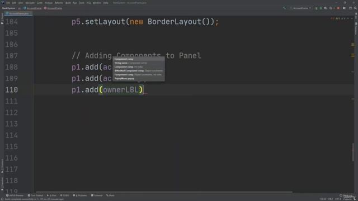The width and height of the screenshot is (358, 201).
Task: Open the Build menu
Action: click(x=68, y=3)
